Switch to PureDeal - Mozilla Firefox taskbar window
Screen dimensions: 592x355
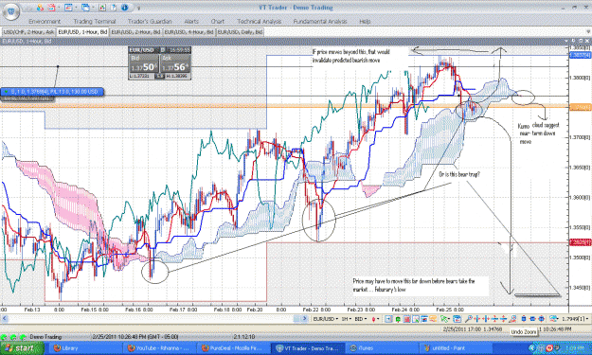click(x=233, y=348)
